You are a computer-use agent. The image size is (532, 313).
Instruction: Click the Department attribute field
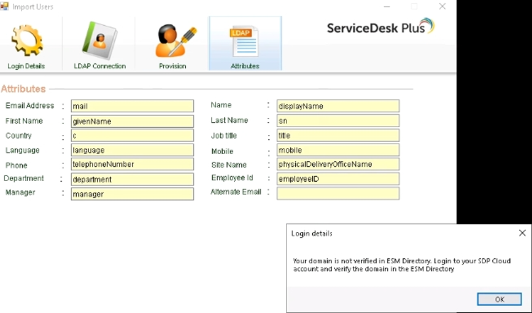[133, 179]
